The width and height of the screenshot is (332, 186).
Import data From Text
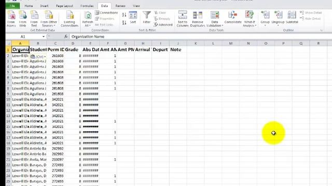[34, 19]
